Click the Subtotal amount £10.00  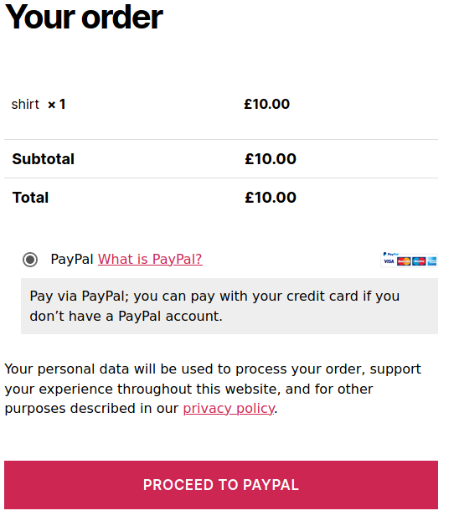coord(271,159)
